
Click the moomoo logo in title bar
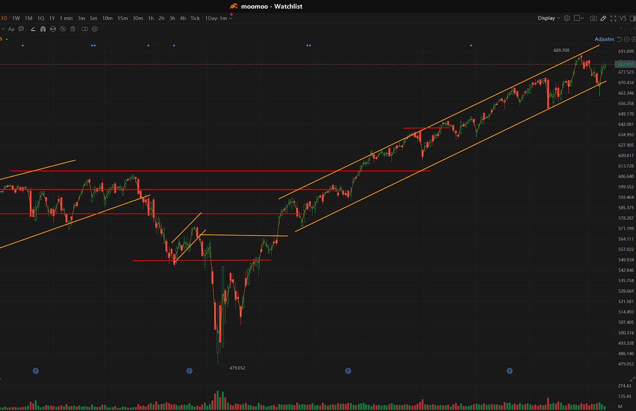[234, 6]
